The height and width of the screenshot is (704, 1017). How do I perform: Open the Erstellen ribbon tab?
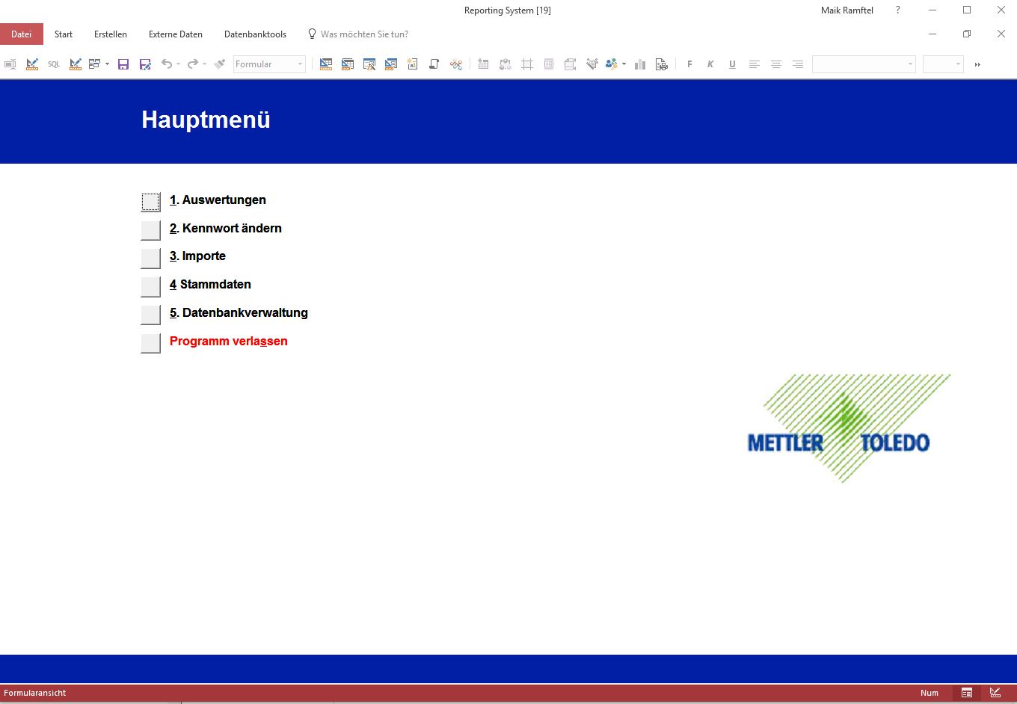111,34
